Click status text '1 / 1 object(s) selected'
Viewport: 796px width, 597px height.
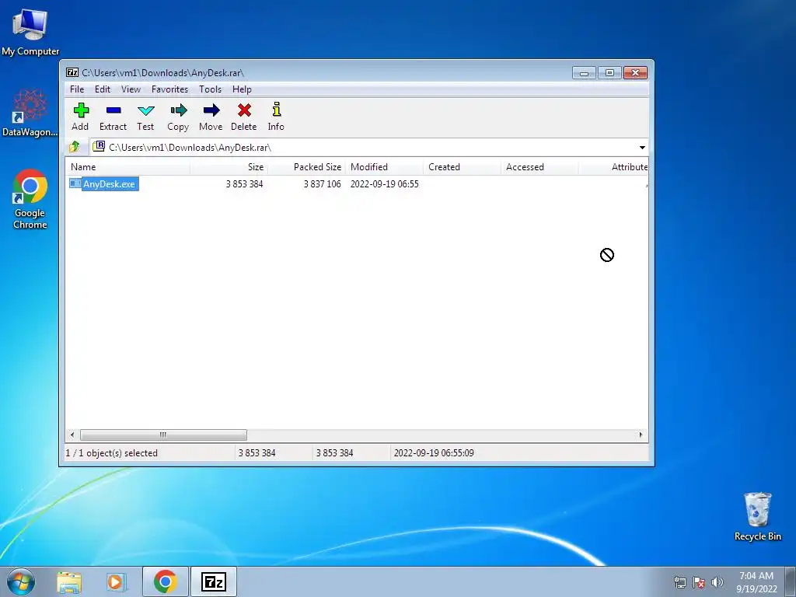[x=112, y=453]
